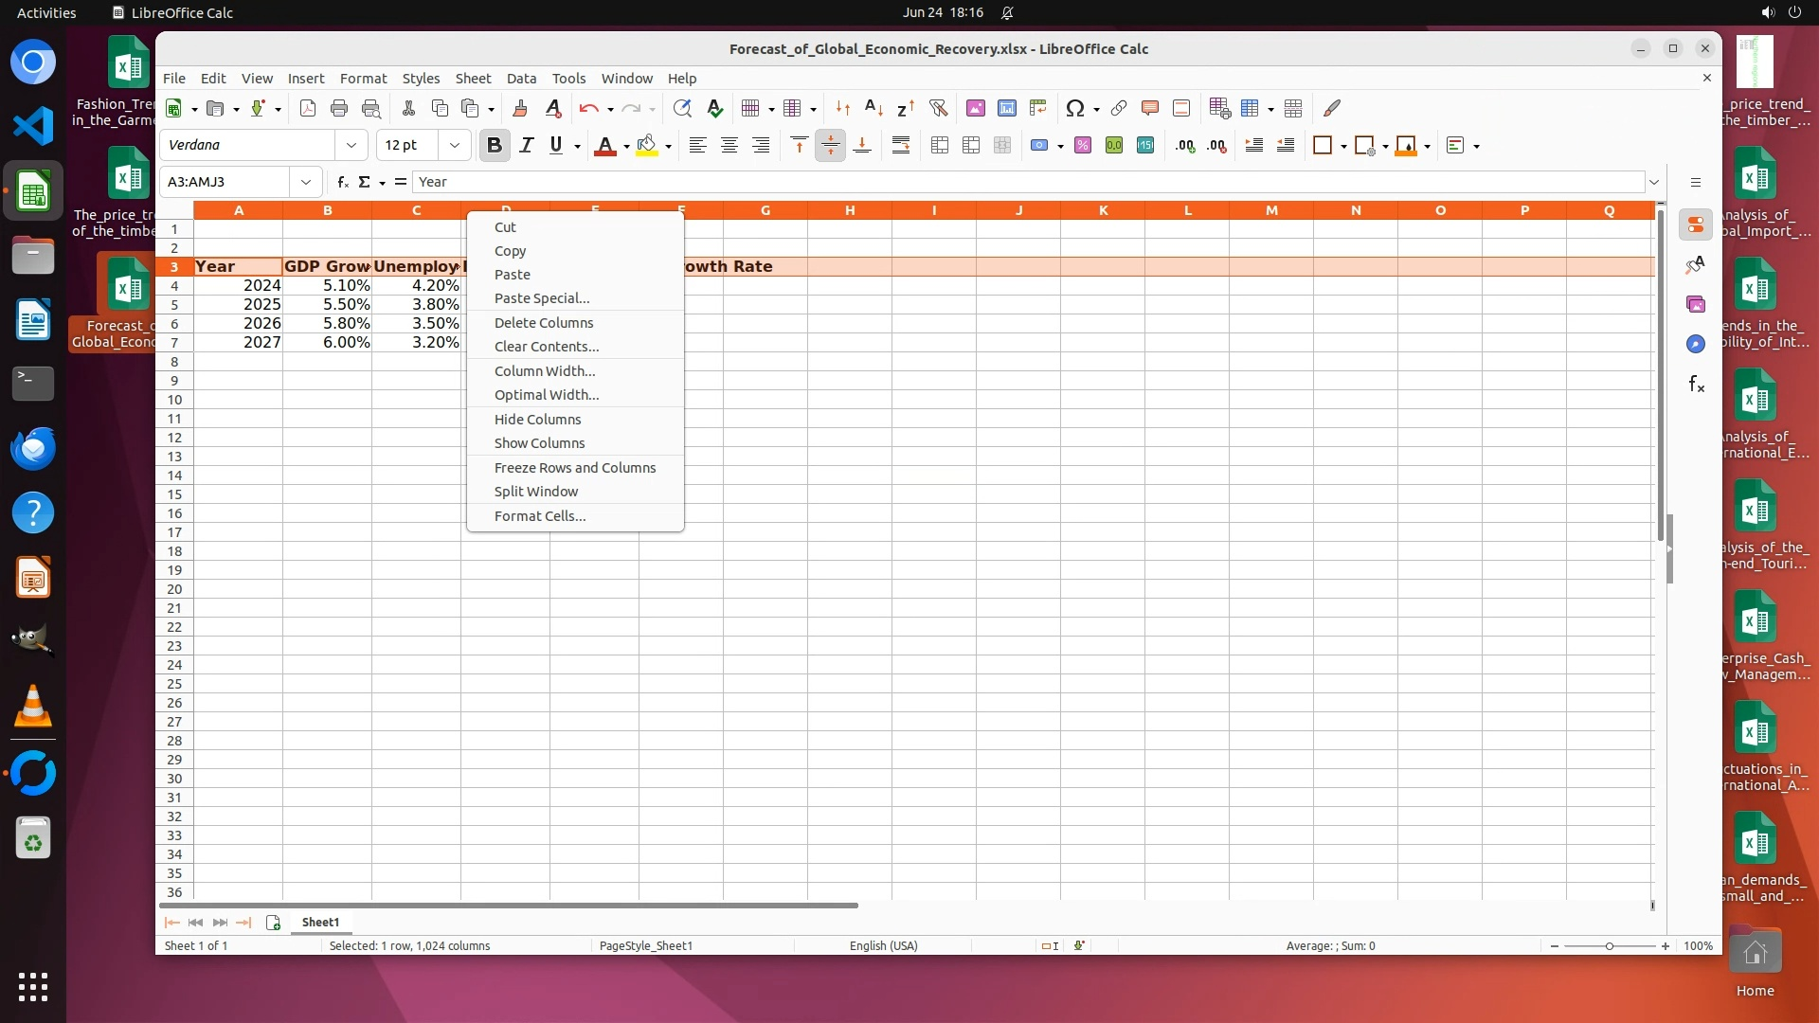Click the AutoFilter toolbar icon
The width and height of the screenshot is (1819, 1023).
point(938,108)
